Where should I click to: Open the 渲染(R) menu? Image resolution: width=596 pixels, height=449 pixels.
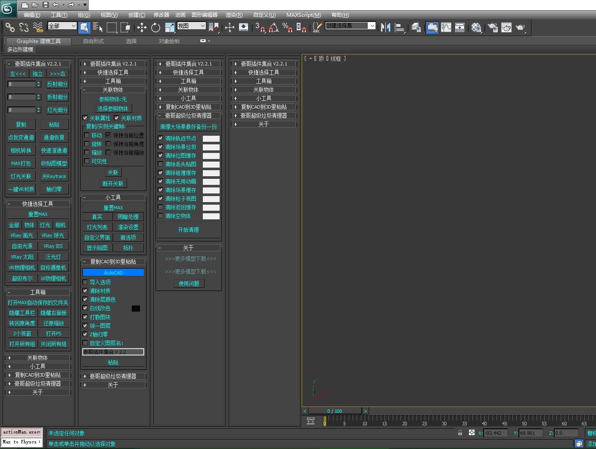(234, 15)
